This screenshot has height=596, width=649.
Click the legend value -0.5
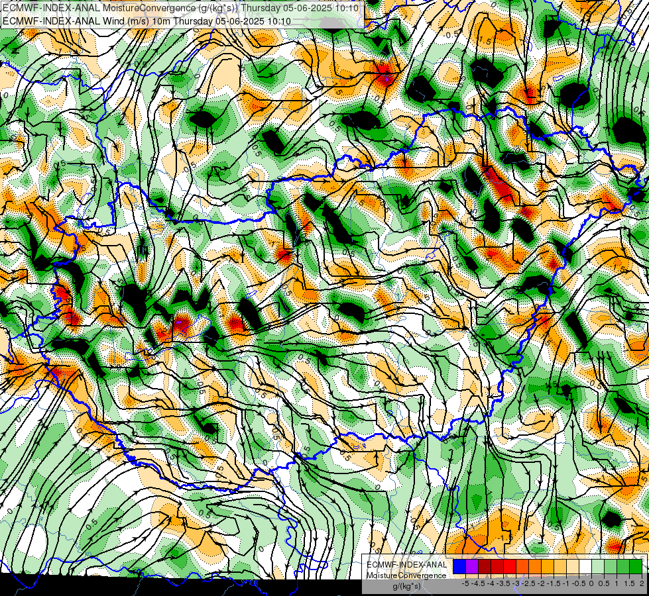pyautogui.click(x=579, y=583)
